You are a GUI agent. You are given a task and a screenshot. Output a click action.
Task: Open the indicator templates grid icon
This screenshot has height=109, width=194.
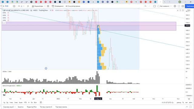[x=48, y=6]
